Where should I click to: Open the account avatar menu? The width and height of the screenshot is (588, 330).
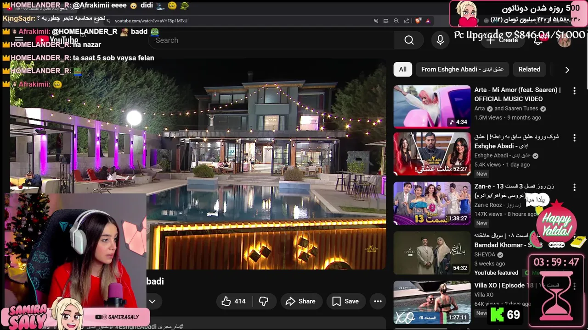564,40
